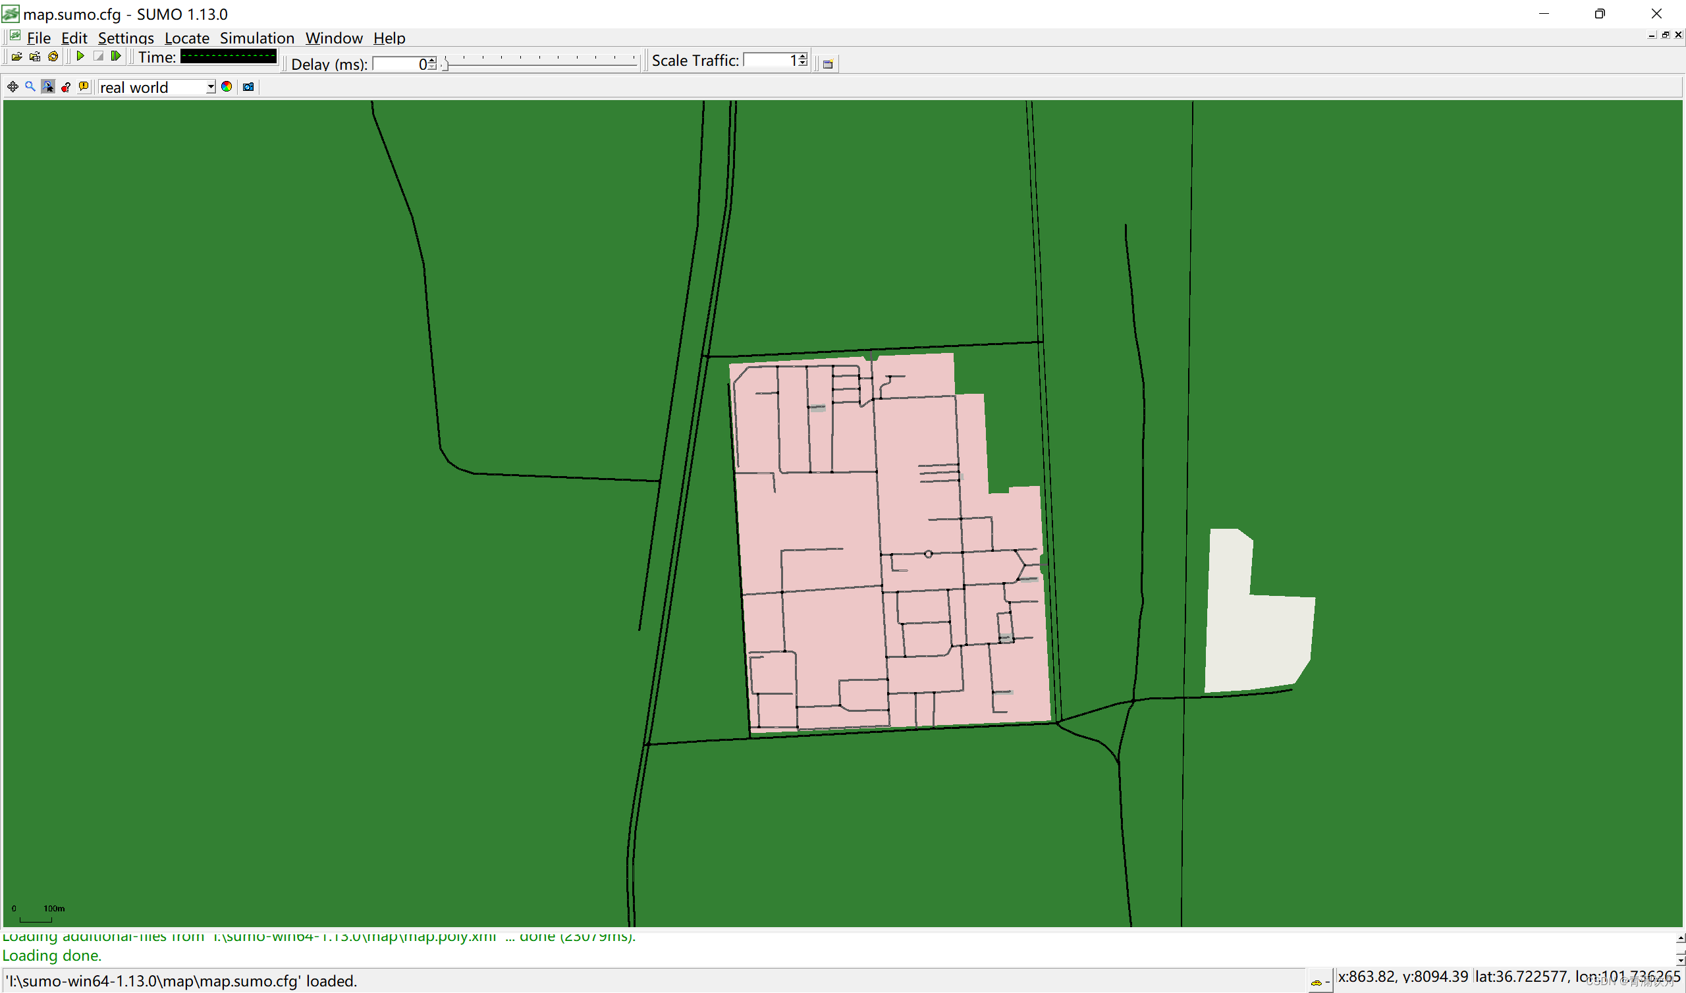The height and width of the screenshot is (993, 1686).
Task: Click the Locate magnifier icon
Action: tap(30, 87)
